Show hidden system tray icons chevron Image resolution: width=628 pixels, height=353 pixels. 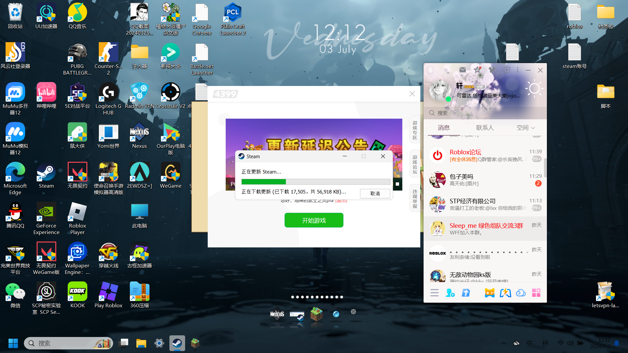pyautogui.click(x=503, y=343)
